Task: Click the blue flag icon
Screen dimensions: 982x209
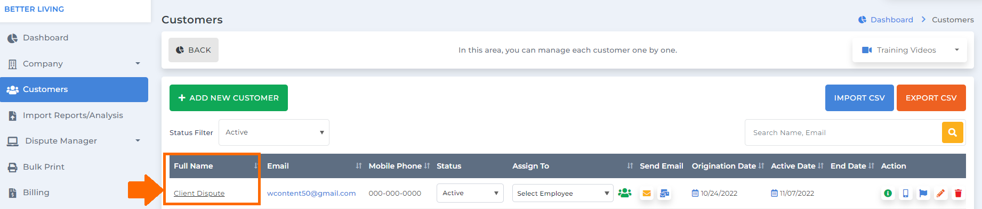Action: coord(923,194)
